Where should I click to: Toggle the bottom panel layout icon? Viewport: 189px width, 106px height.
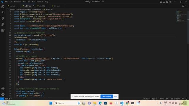click(164, 2)
